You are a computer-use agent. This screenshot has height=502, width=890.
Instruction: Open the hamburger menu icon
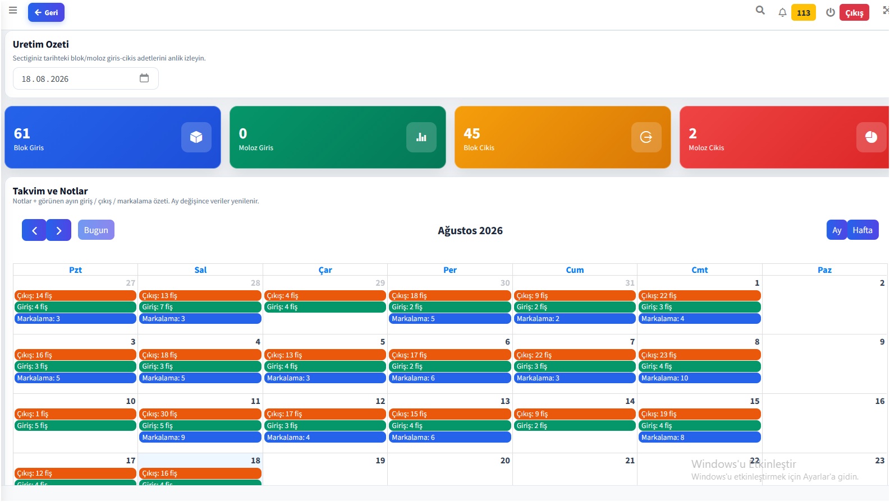pos(13,10)
